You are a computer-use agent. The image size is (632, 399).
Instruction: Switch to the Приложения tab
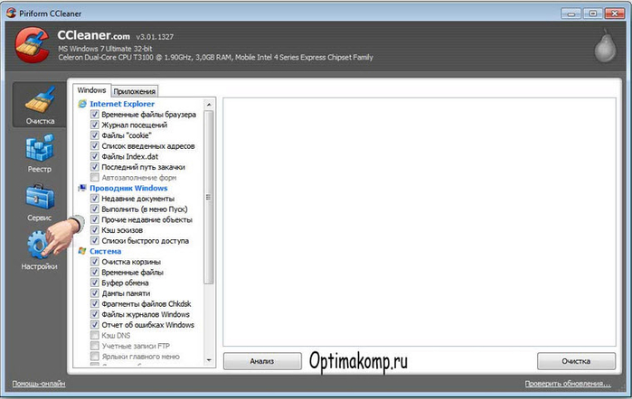point(134,91)
